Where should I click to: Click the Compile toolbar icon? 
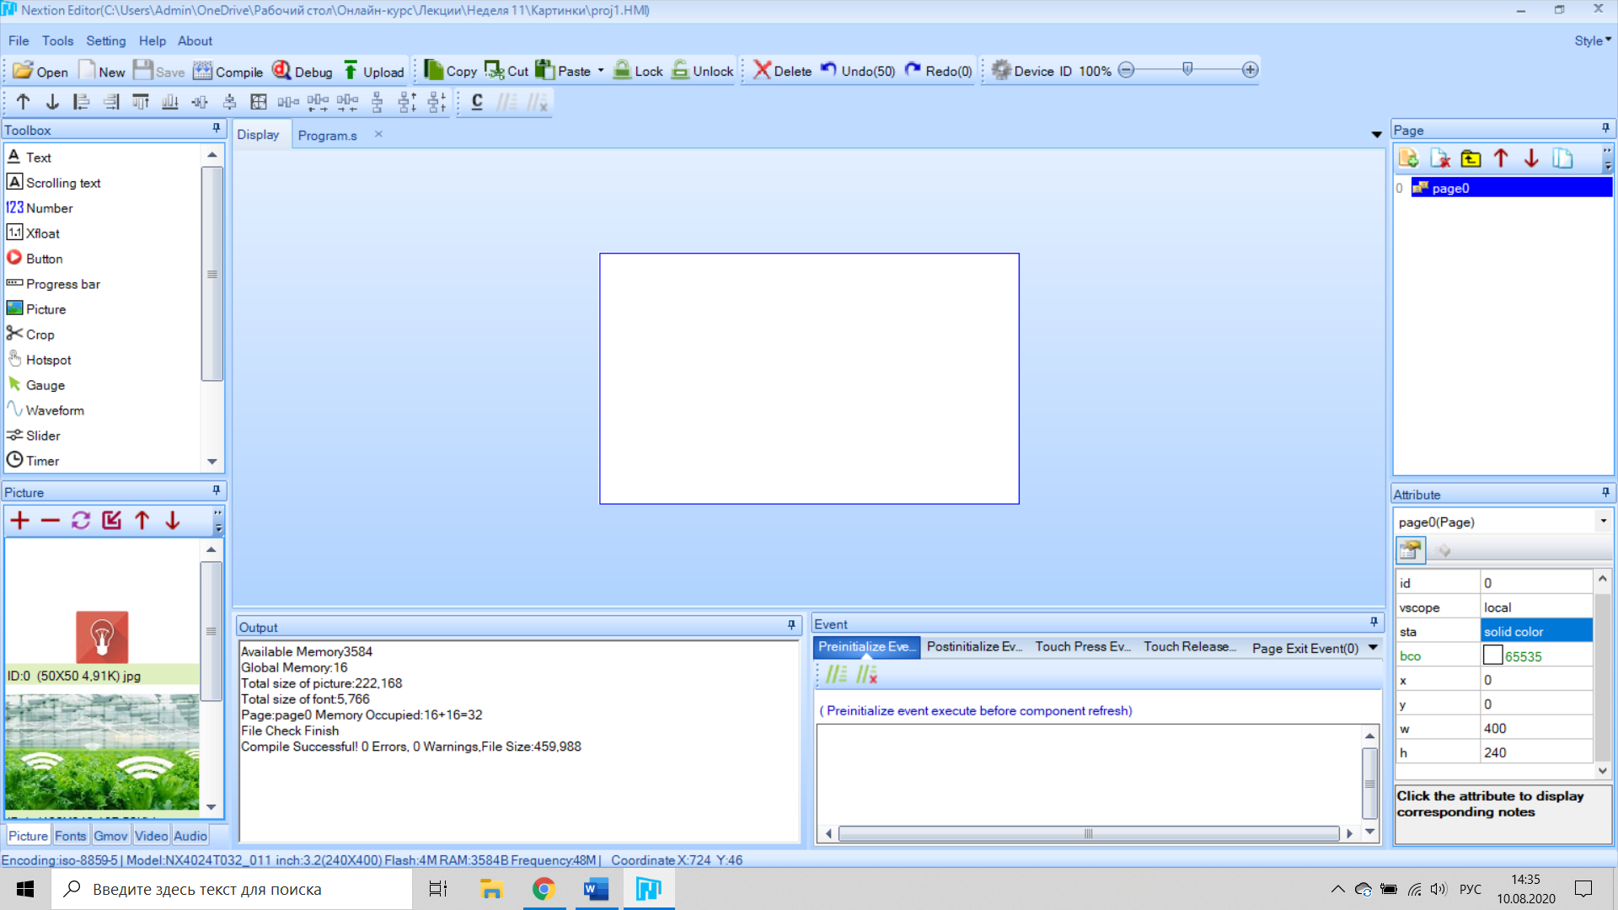[228, 71]
